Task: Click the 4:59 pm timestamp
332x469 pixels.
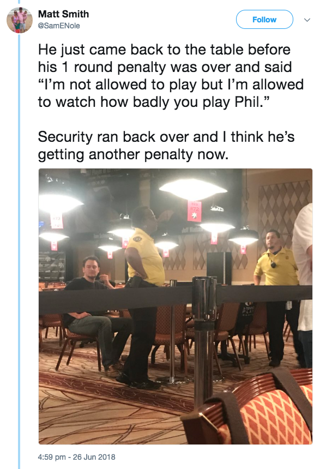Action: click(x=52, y=457)
